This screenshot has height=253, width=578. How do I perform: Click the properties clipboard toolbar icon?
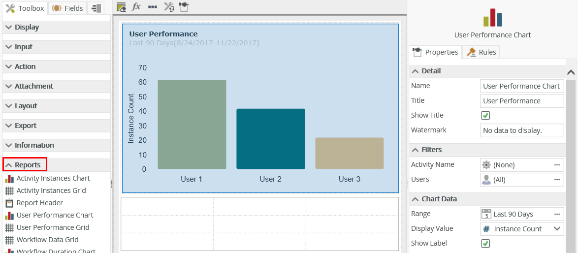(x=184, y=6)
